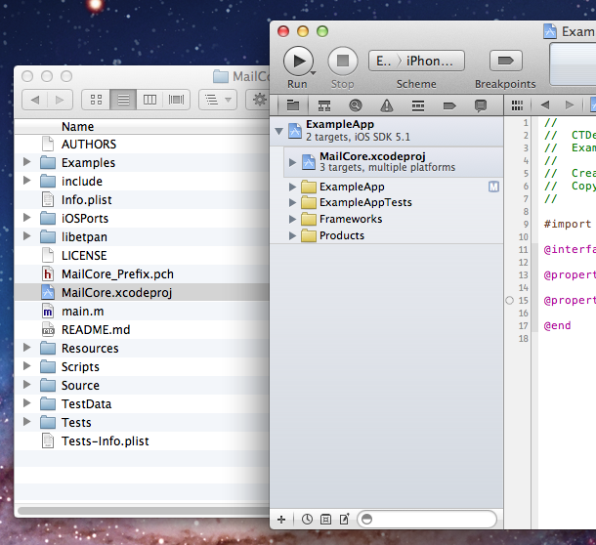
Task: Select the Source folder icon in Finder
Action: click(48, 386)
